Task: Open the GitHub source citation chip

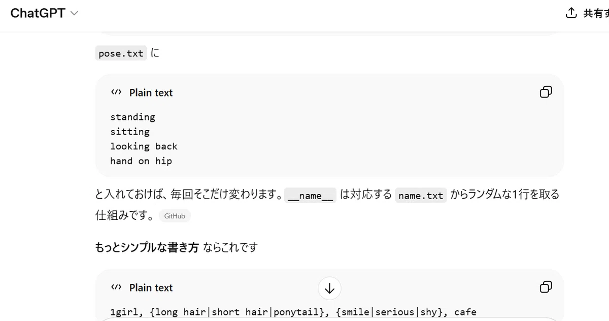Action: [x=175, y=216]
